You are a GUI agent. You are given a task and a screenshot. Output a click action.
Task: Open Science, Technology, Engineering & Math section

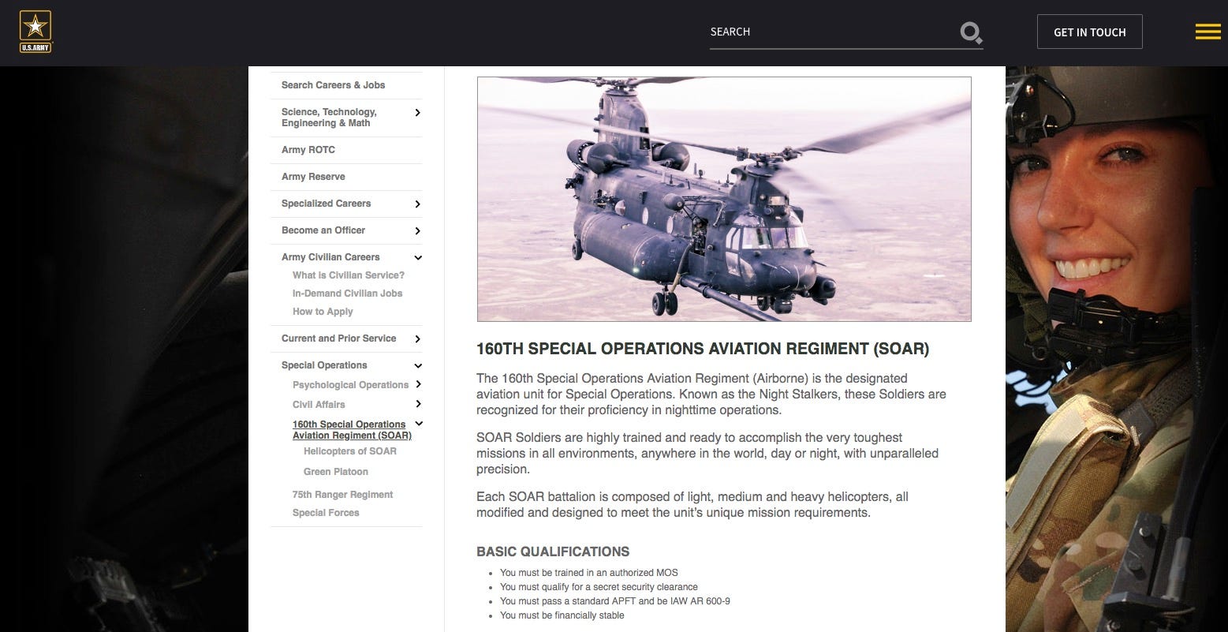(329, 118)
